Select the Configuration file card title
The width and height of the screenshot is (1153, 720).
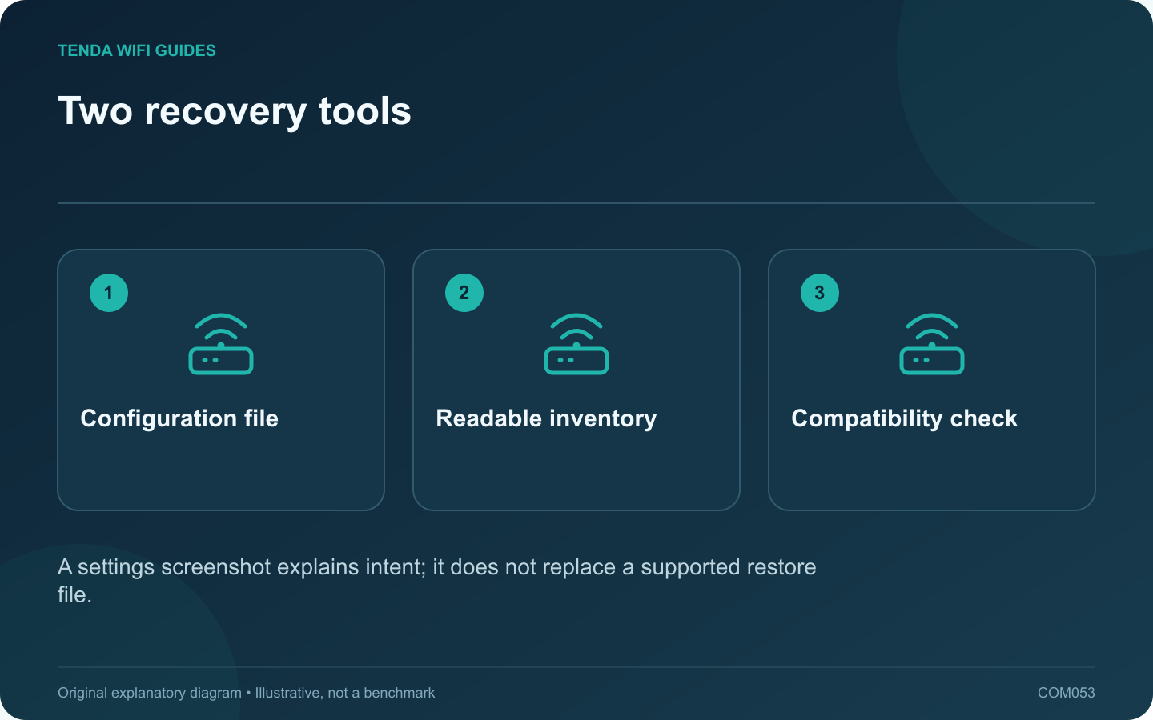pos(179,418)
